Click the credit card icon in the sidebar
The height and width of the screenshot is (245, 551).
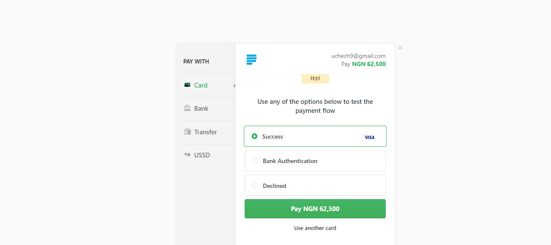187,85
